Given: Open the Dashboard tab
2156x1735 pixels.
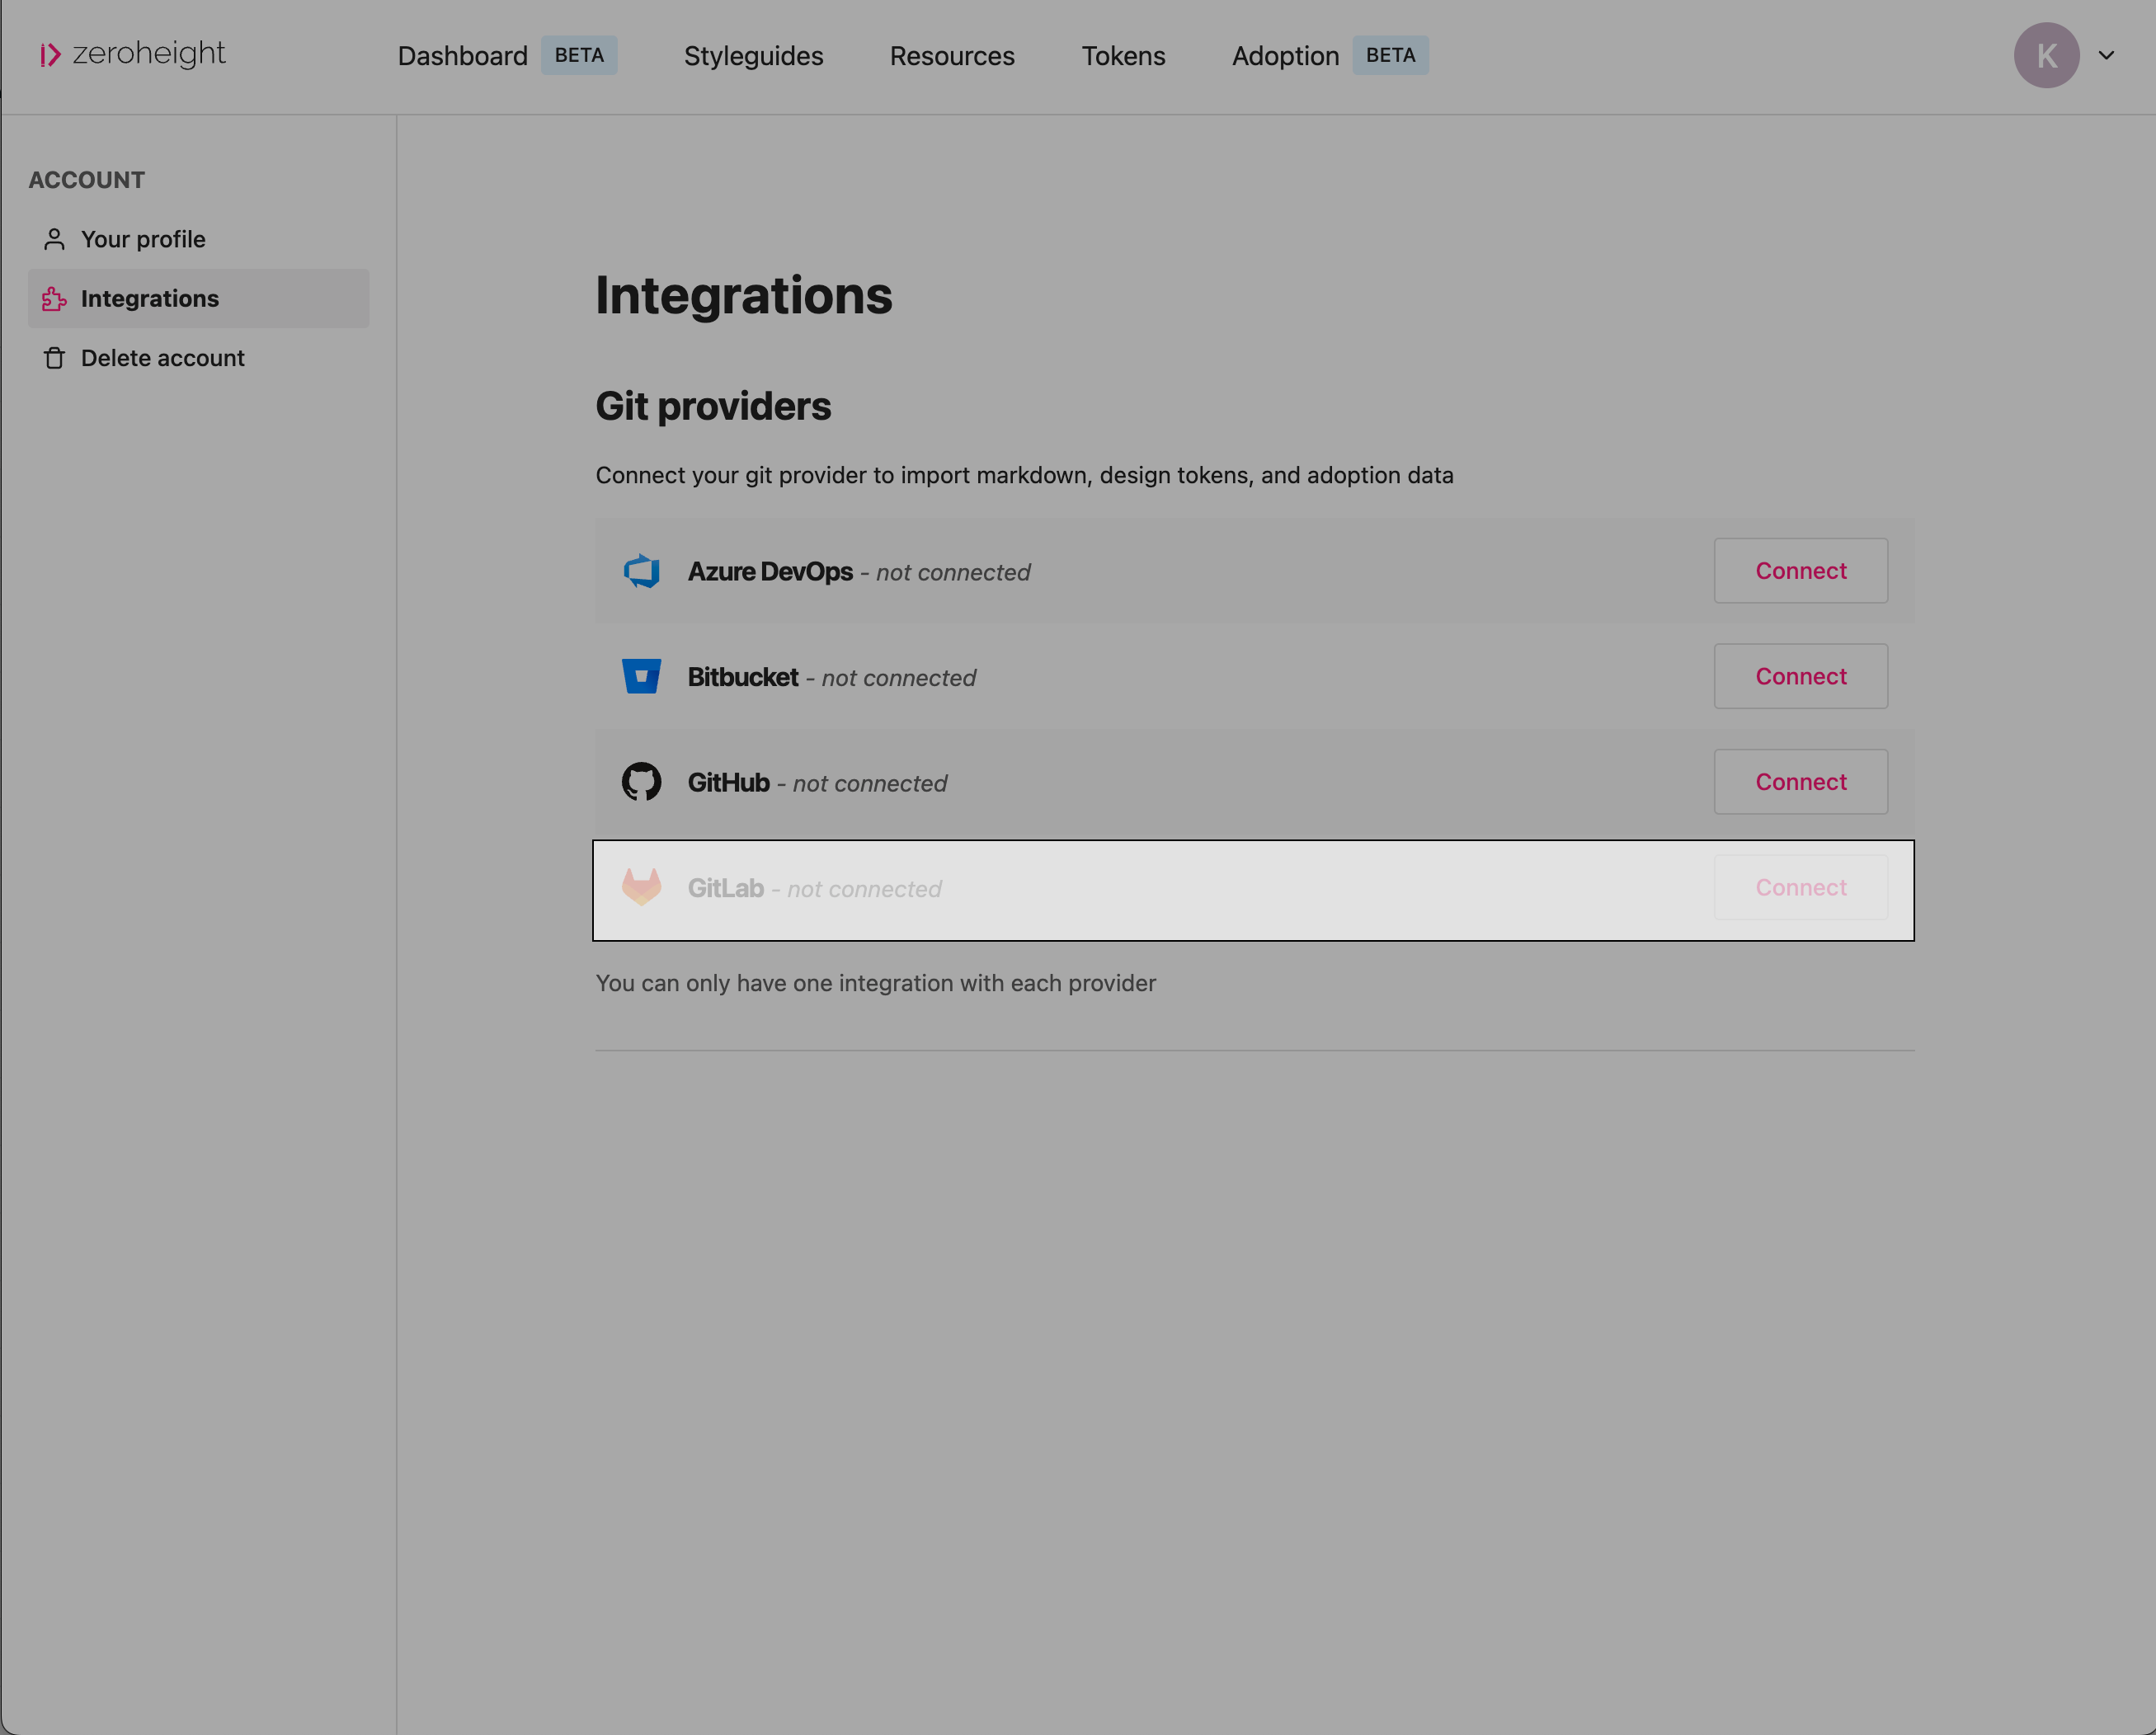Looking at the screenshot, I should (462, 56).
